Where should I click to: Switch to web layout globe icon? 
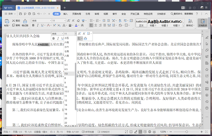(x=150, y=132)
